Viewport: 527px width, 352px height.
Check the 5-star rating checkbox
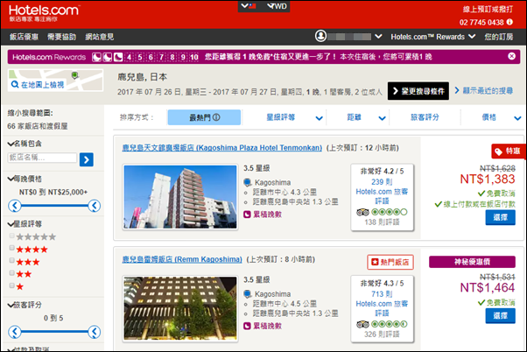pyautogui.click(x=12, y=236)
